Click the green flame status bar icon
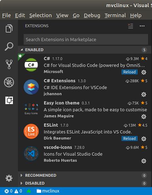Screen dimensions: 152x195 29,191
